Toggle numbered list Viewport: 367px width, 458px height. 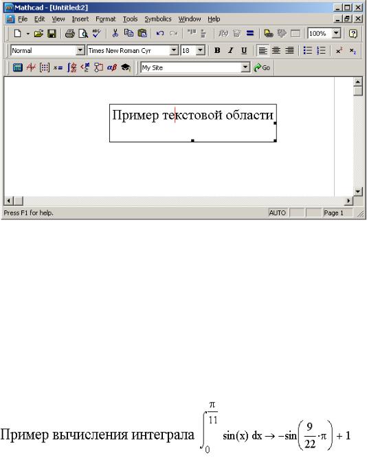point(321,50)
